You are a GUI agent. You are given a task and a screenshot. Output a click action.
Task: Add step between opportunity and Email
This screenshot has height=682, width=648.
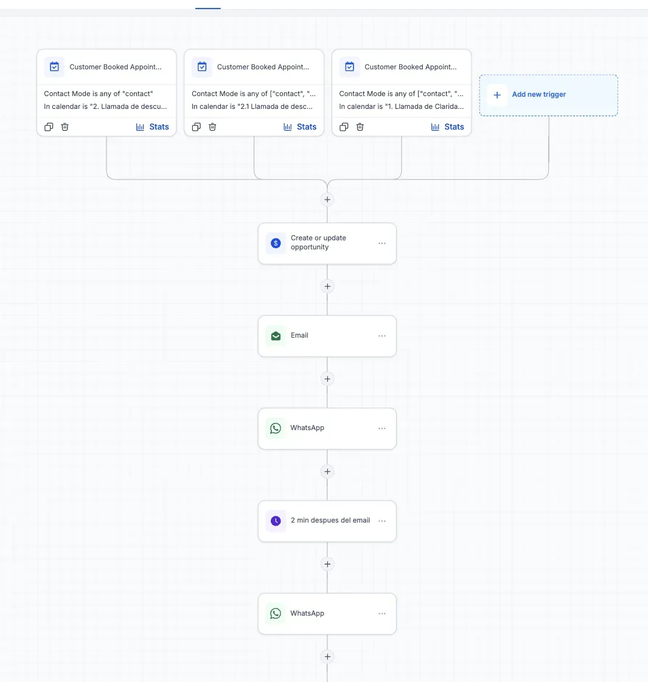[327, 286]
